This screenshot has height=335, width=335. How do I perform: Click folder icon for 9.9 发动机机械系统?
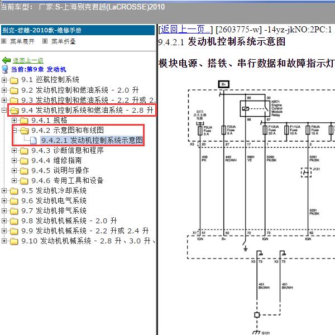coord(14,231)
